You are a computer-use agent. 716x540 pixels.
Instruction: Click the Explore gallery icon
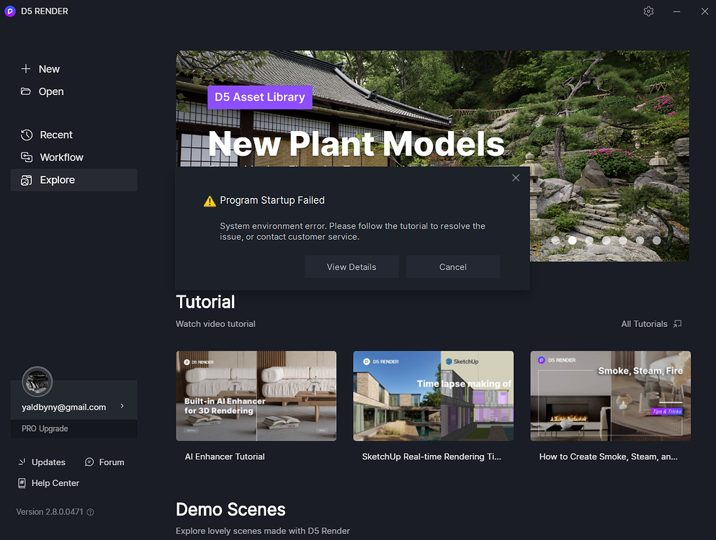click(x=27, y=180)
